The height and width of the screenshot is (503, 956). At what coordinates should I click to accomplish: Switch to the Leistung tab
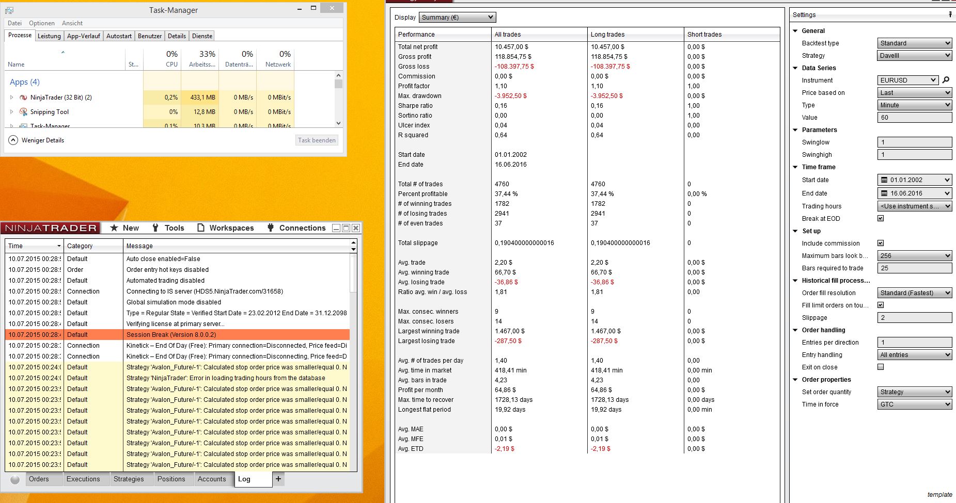[x=49, y=36]
